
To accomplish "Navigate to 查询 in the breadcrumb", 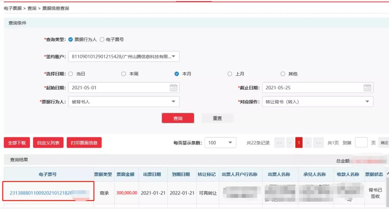I will (32, 8).
